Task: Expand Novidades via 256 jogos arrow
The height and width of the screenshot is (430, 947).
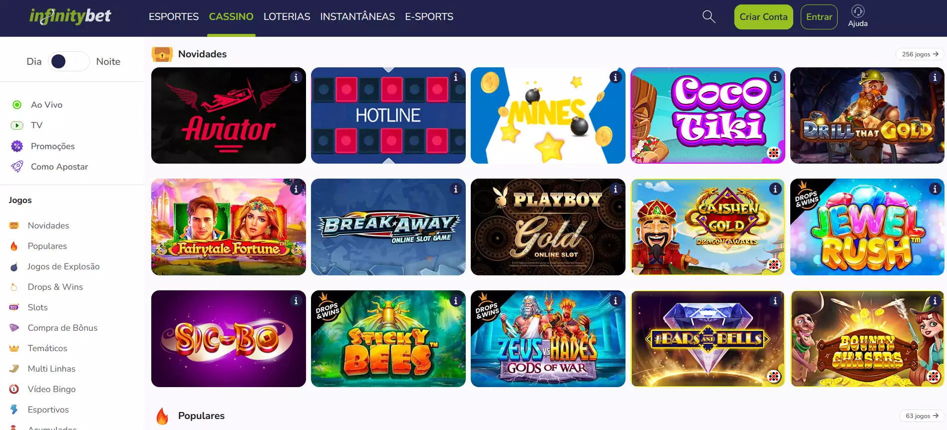Action: [920, 54]
